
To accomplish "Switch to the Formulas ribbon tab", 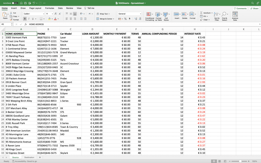I will click(x=50, y=8).
